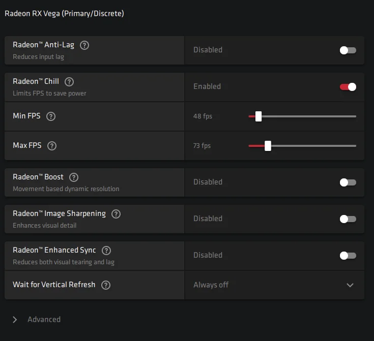Click the Radeon Enhanced Sync label
The width and height of the screenshot is (374, 341).
pos(54,250)
